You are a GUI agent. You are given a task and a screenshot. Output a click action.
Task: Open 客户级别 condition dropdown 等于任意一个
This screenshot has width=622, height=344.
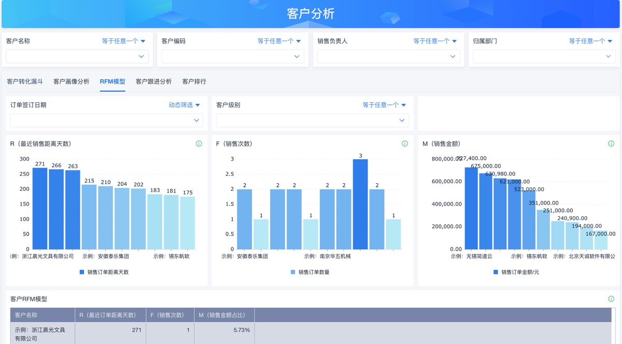pos(385,105)
